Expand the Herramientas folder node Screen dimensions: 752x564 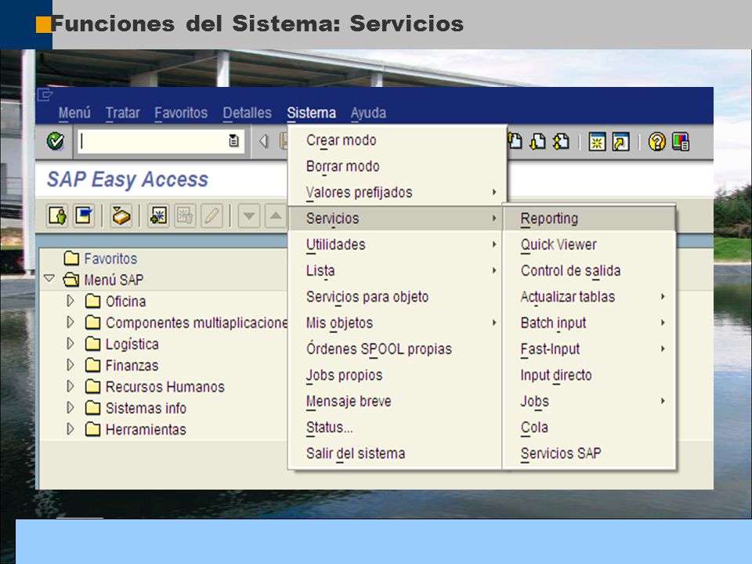pos(70,428)
